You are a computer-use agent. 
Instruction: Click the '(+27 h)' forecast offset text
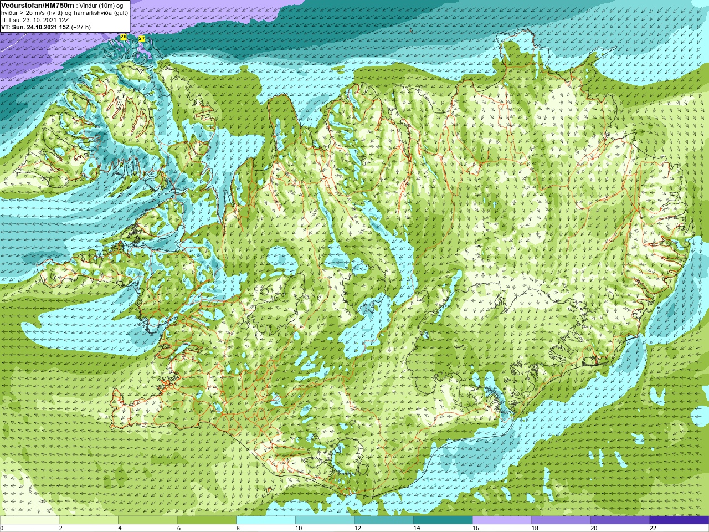[x=81, y=27]
